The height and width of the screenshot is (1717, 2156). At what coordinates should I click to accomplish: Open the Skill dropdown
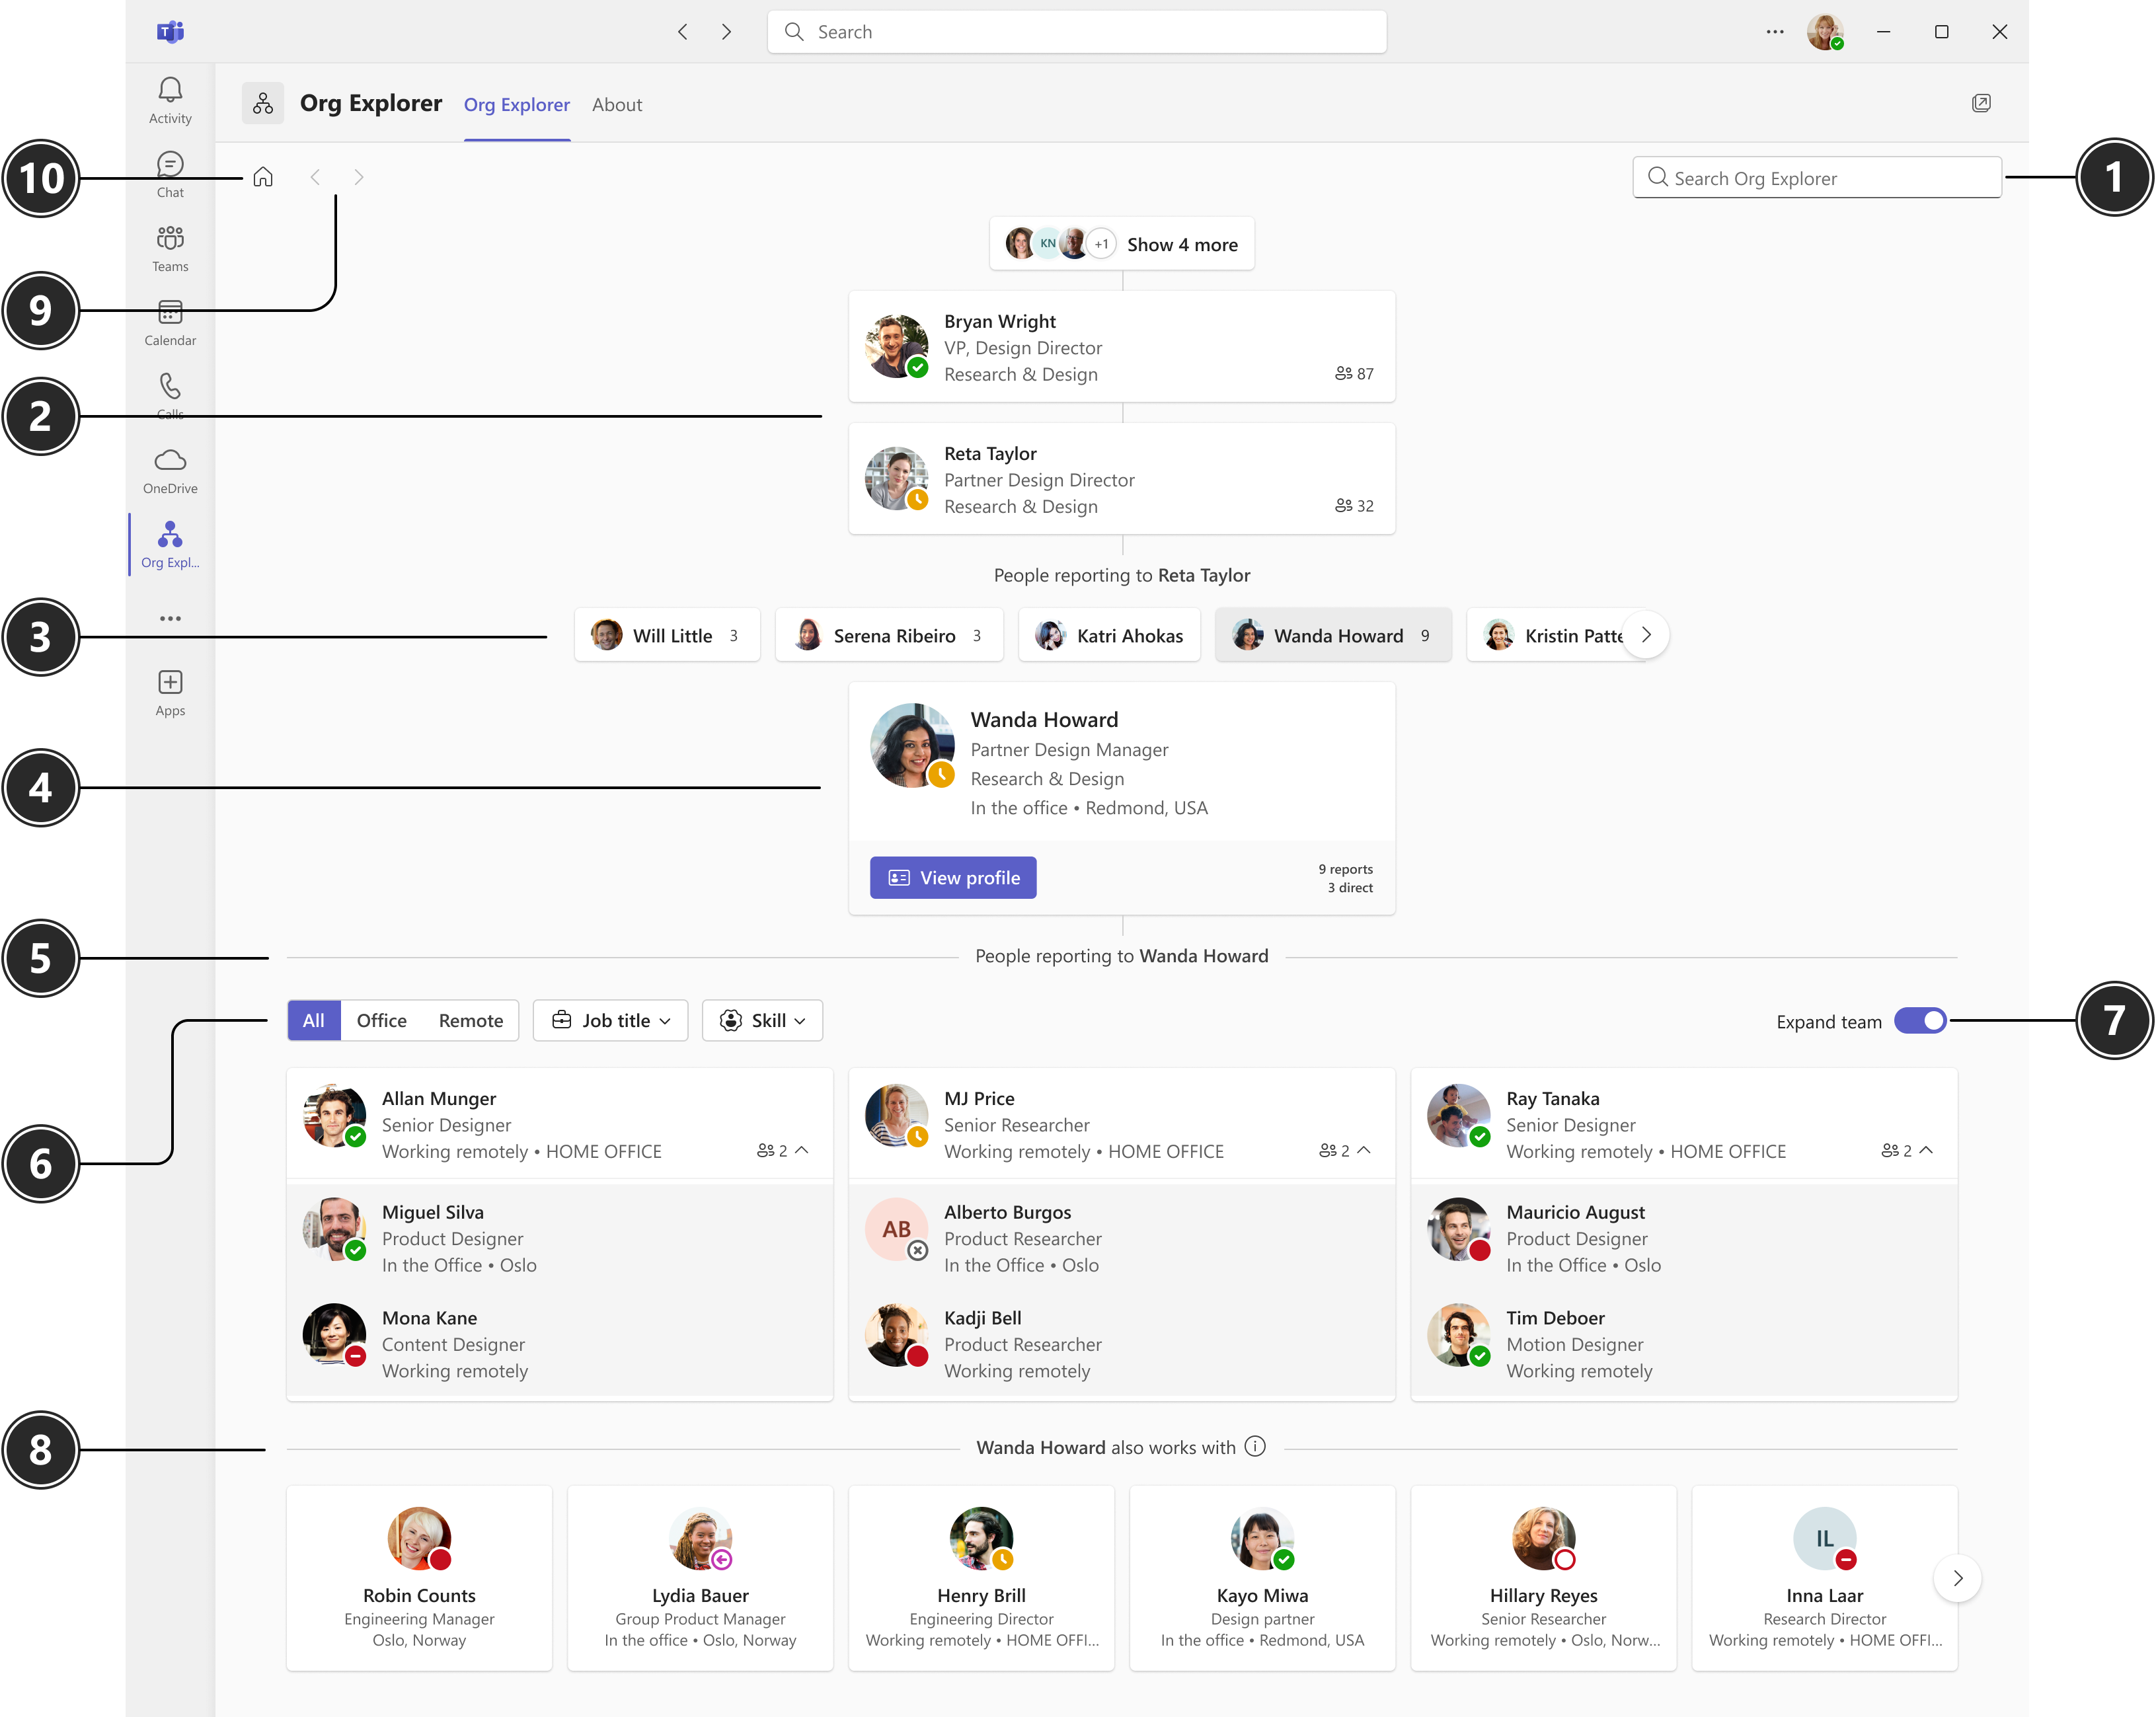[762, 1020]
